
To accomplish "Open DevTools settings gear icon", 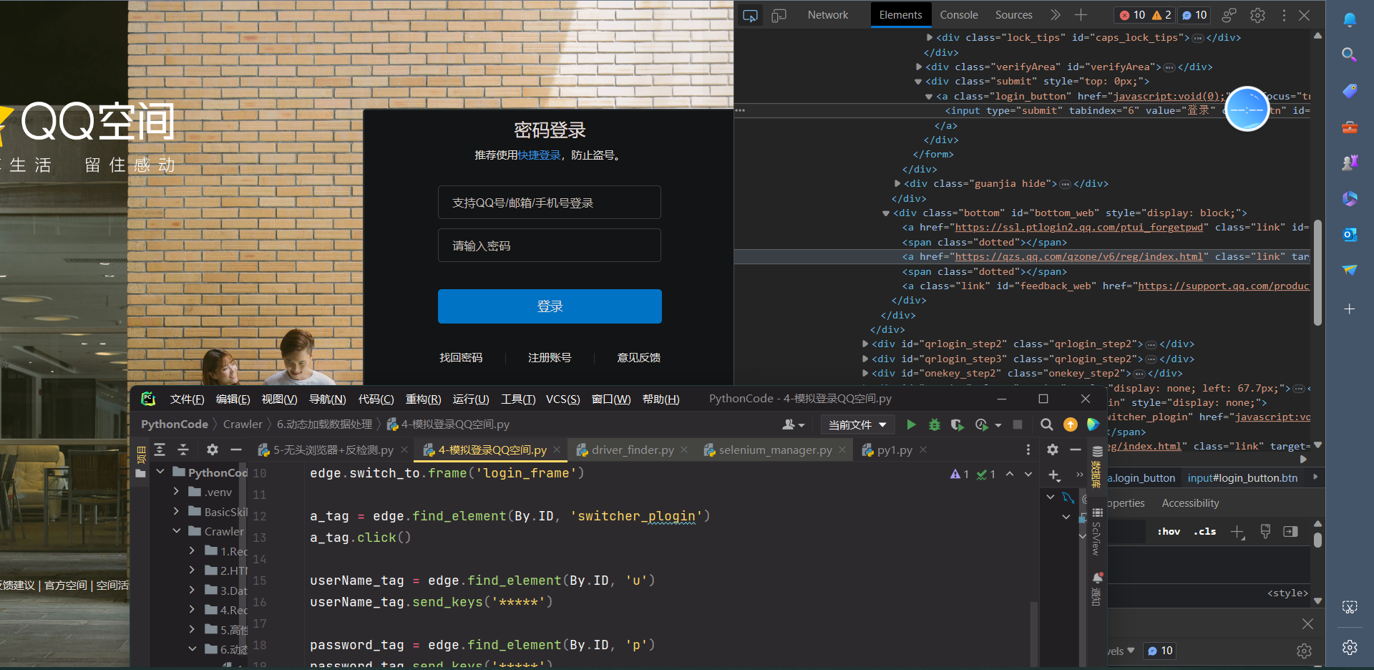I will 1257,15.
